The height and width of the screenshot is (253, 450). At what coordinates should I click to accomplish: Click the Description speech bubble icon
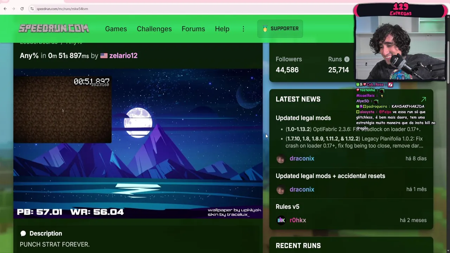(x=23, y=234)
